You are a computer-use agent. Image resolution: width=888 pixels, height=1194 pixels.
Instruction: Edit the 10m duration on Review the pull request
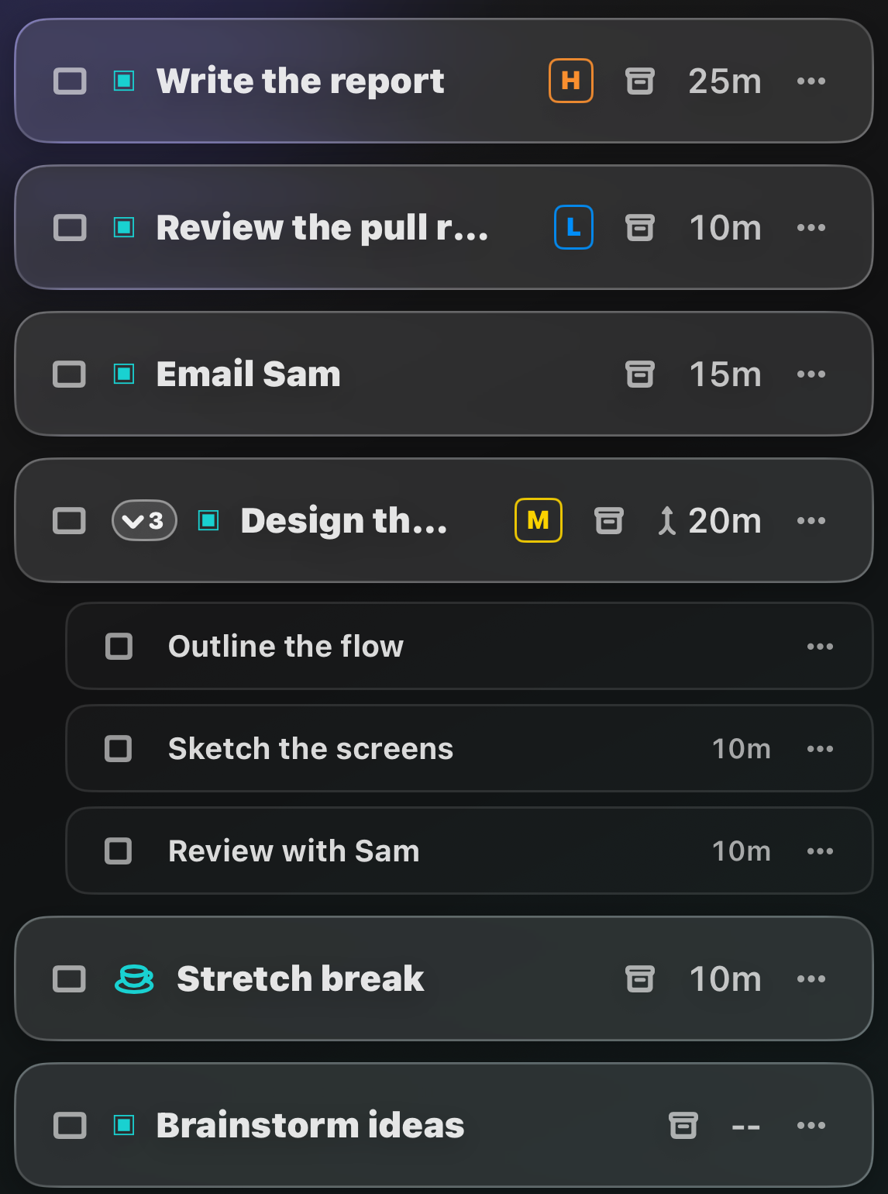point(725,227)
